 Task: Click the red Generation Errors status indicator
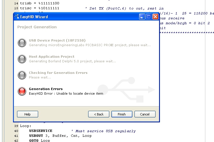22,91
